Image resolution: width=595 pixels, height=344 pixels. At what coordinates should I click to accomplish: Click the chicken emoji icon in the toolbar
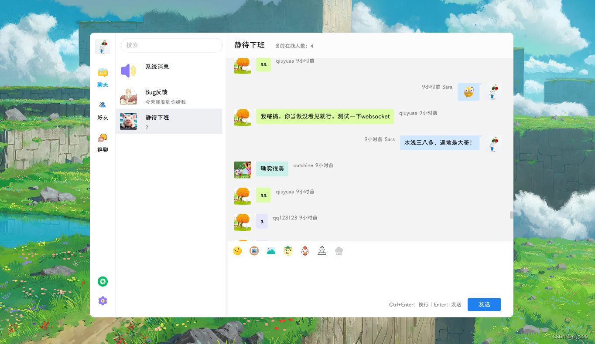pos(305,250)
